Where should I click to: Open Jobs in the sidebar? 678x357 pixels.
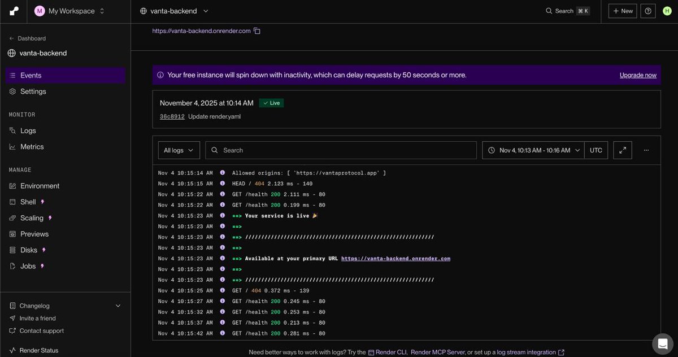28,266
